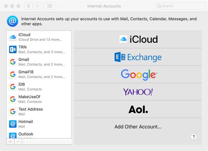Select the Gmail account name
Screen dimensions: 208x151
[x=24, y=60]
